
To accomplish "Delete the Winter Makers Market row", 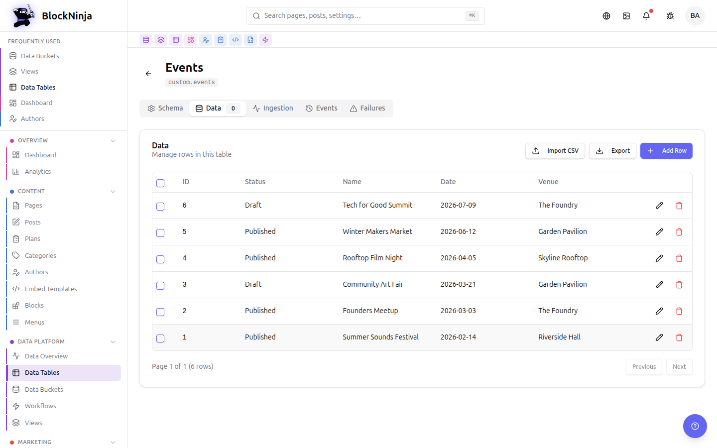I will (x=679, y=232).
